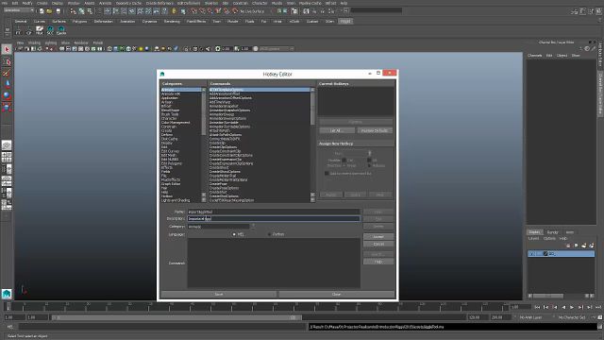Click the Accept button
The height and width of the screenshot is (340, 604).
click(378, 237)
